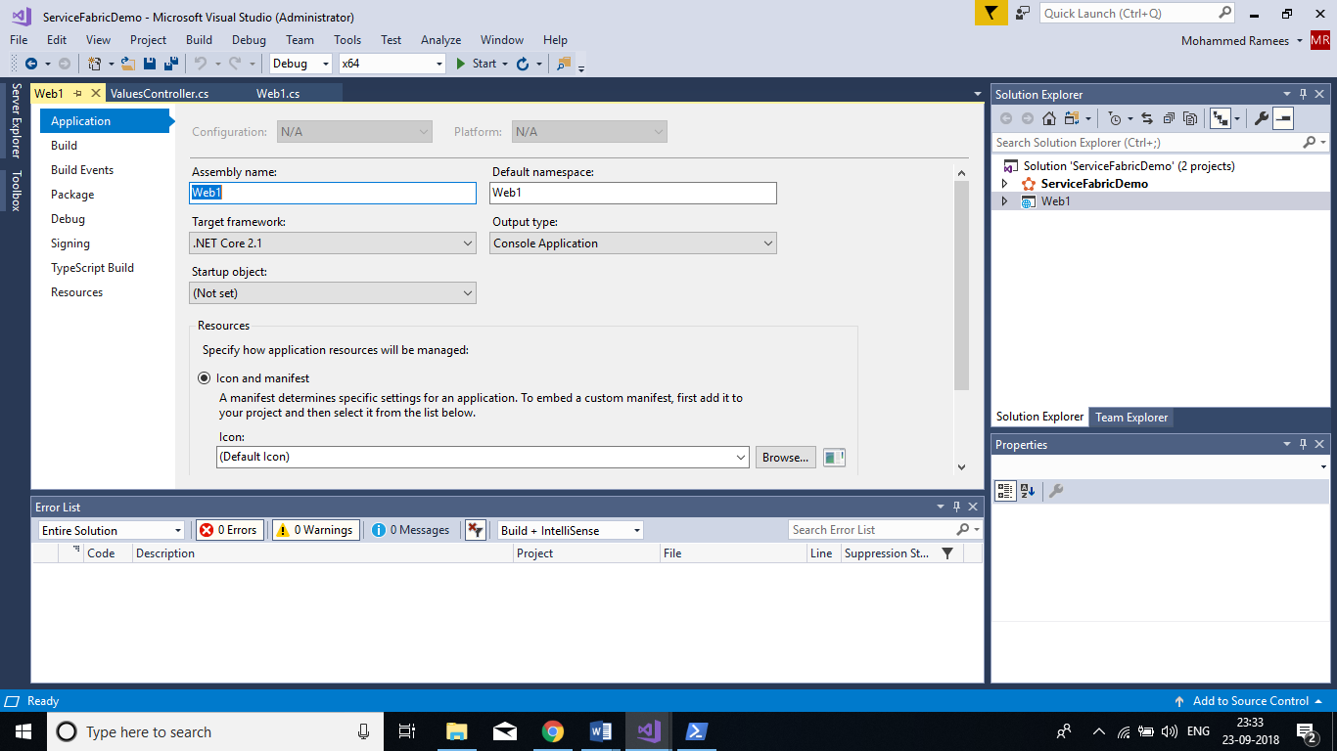Click Collapse All icon in Solution Explorer

(1169, 118)
